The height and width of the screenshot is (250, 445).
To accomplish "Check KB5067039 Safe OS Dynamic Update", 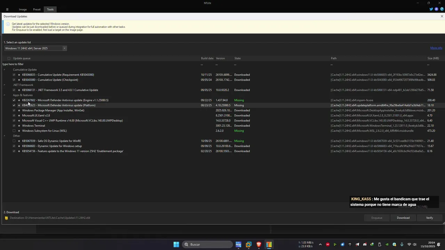I will click(14, 141).
